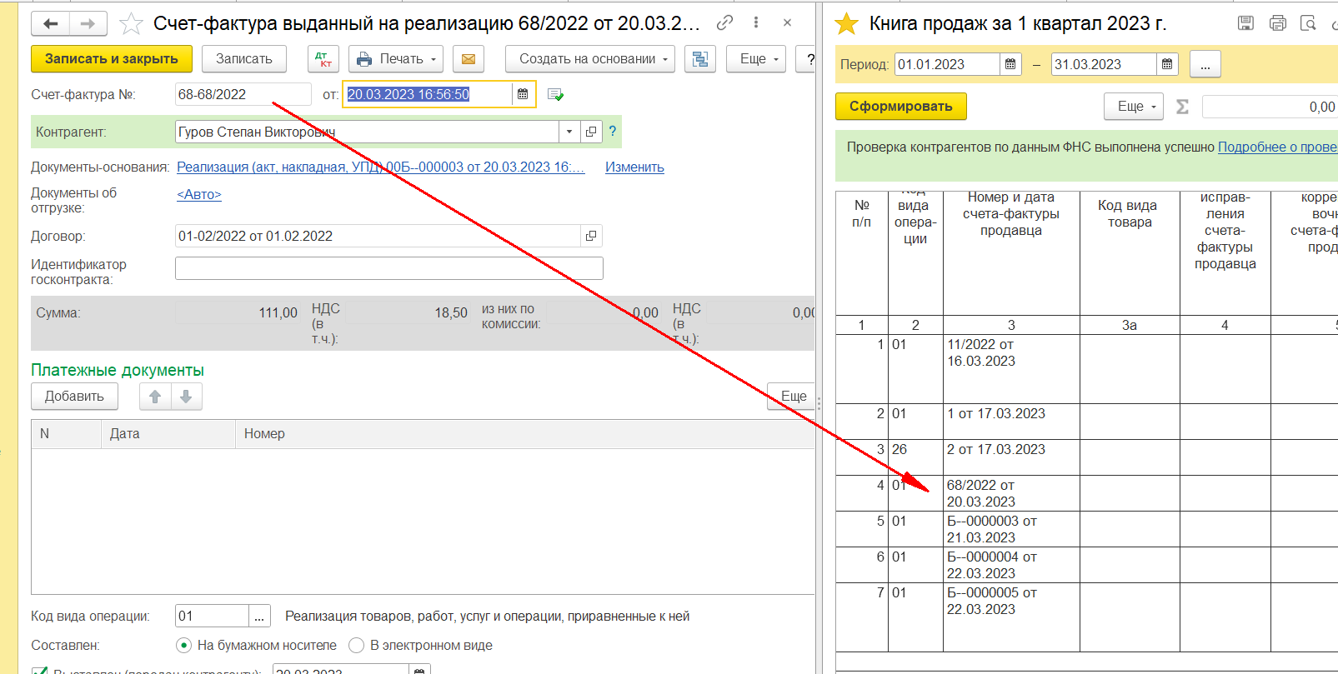Screen dimensions: 1338x674
Task: Select На бумажном носителе radio button
Action: pos(184,646)
